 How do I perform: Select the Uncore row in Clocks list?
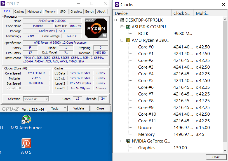tap(168, 128)
